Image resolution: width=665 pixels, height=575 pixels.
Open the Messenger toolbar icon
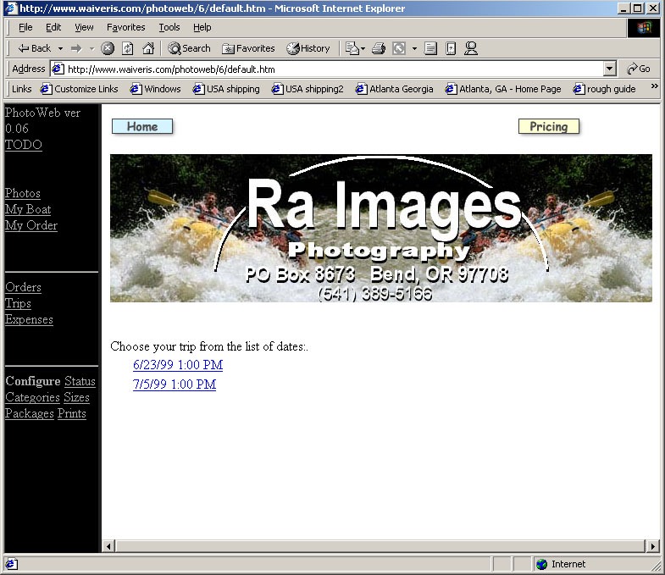[x=471, y=48]
